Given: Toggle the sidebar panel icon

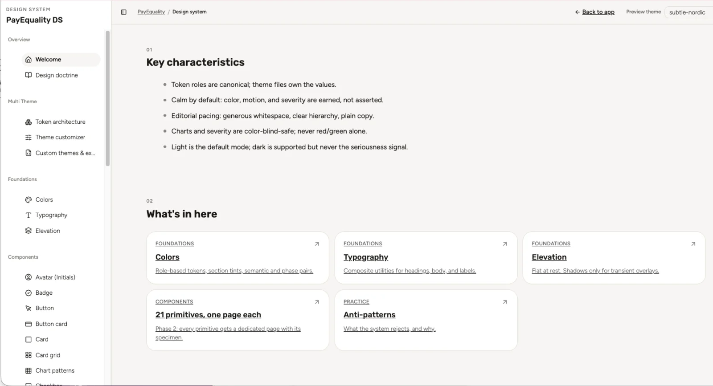Looking at the screenshot, I should (124, 12).
